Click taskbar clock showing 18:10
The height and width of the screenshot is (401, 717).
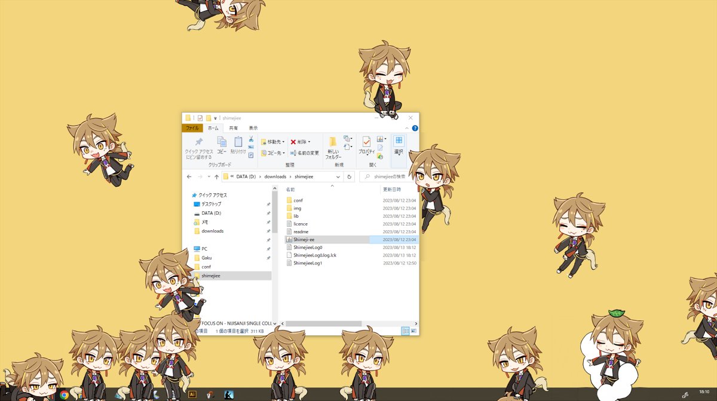pyautogui.click(x=704, y=391)
